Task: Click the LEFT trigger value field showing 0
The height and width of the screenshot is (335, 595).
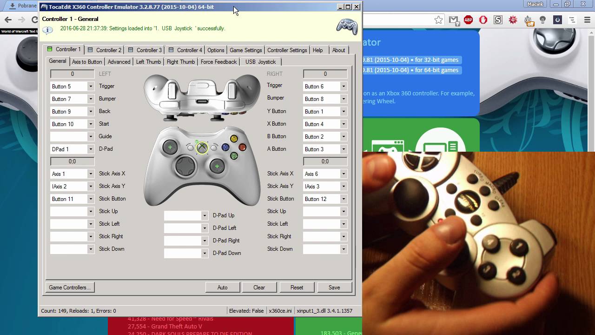Action: coord(72,74)
